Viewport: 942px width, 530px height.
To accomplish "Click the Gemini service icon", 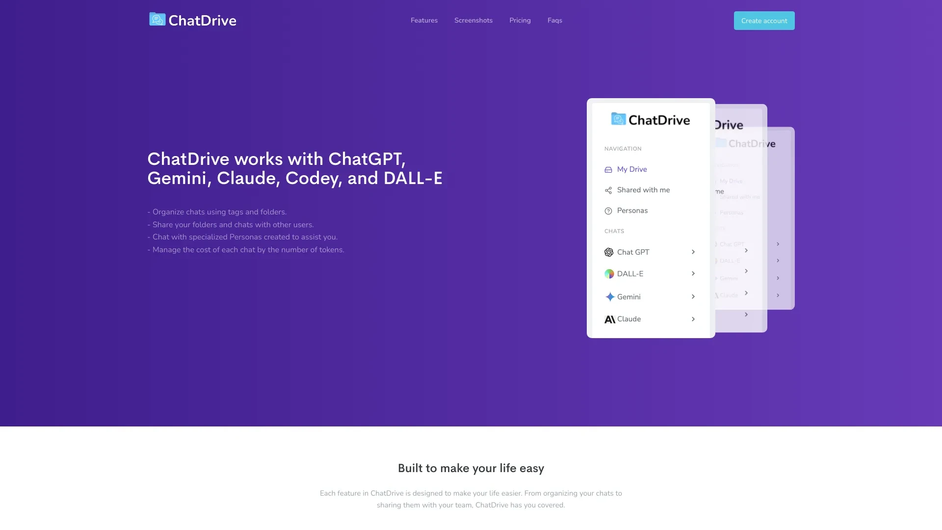I will (x=609, y=296).
